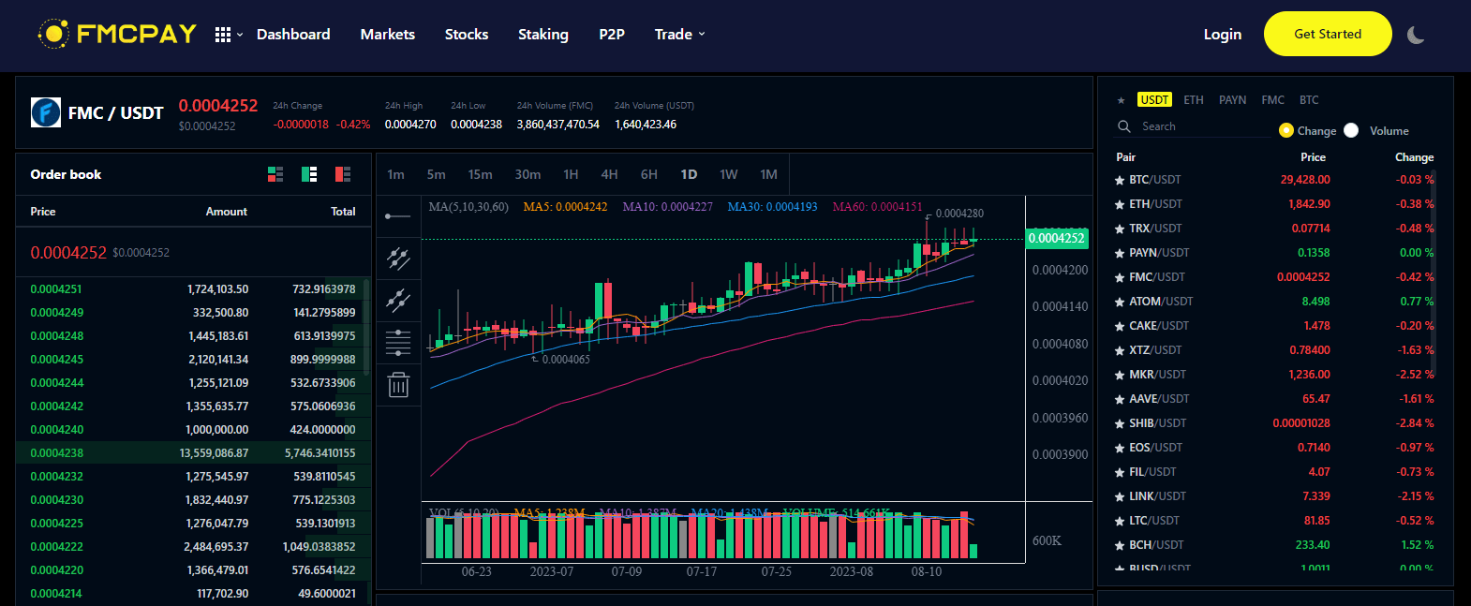Switch chart to 15m timeframe
Viewport: 1471px width, 606px height.
pos(481,174)
